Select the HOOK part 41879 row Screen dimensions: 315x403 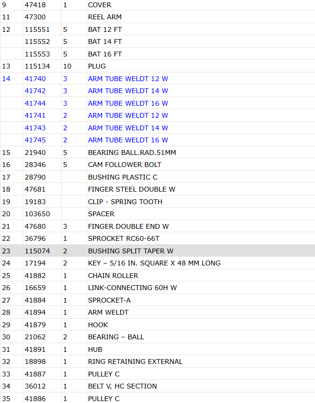(157, 325)
